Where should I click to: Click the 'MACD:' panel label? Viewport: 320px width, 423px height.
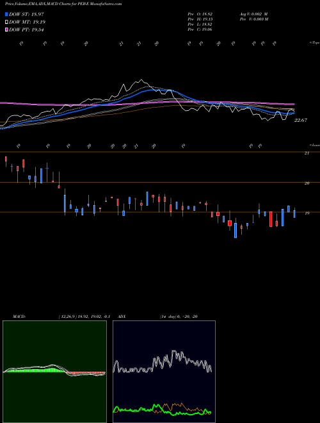[x=19, y=317]
